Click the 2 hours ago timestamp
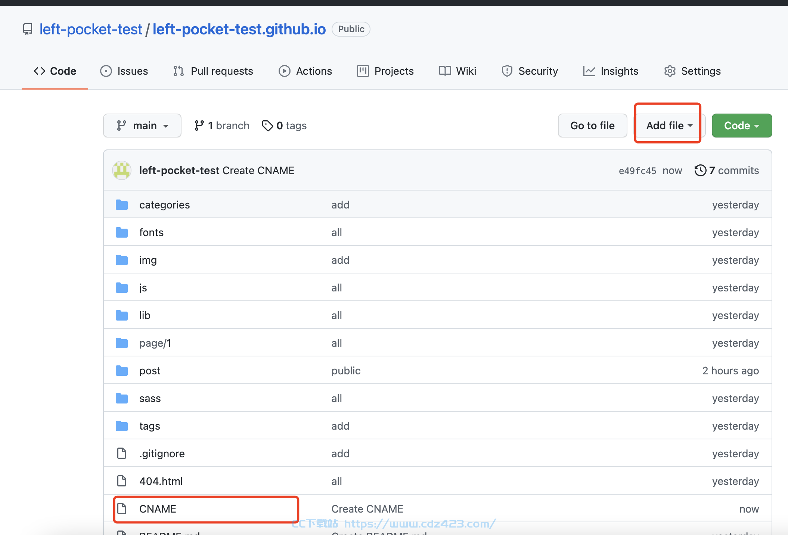Image resolution: width=788 pixels, height=535 pixels. tap(730, 371)
